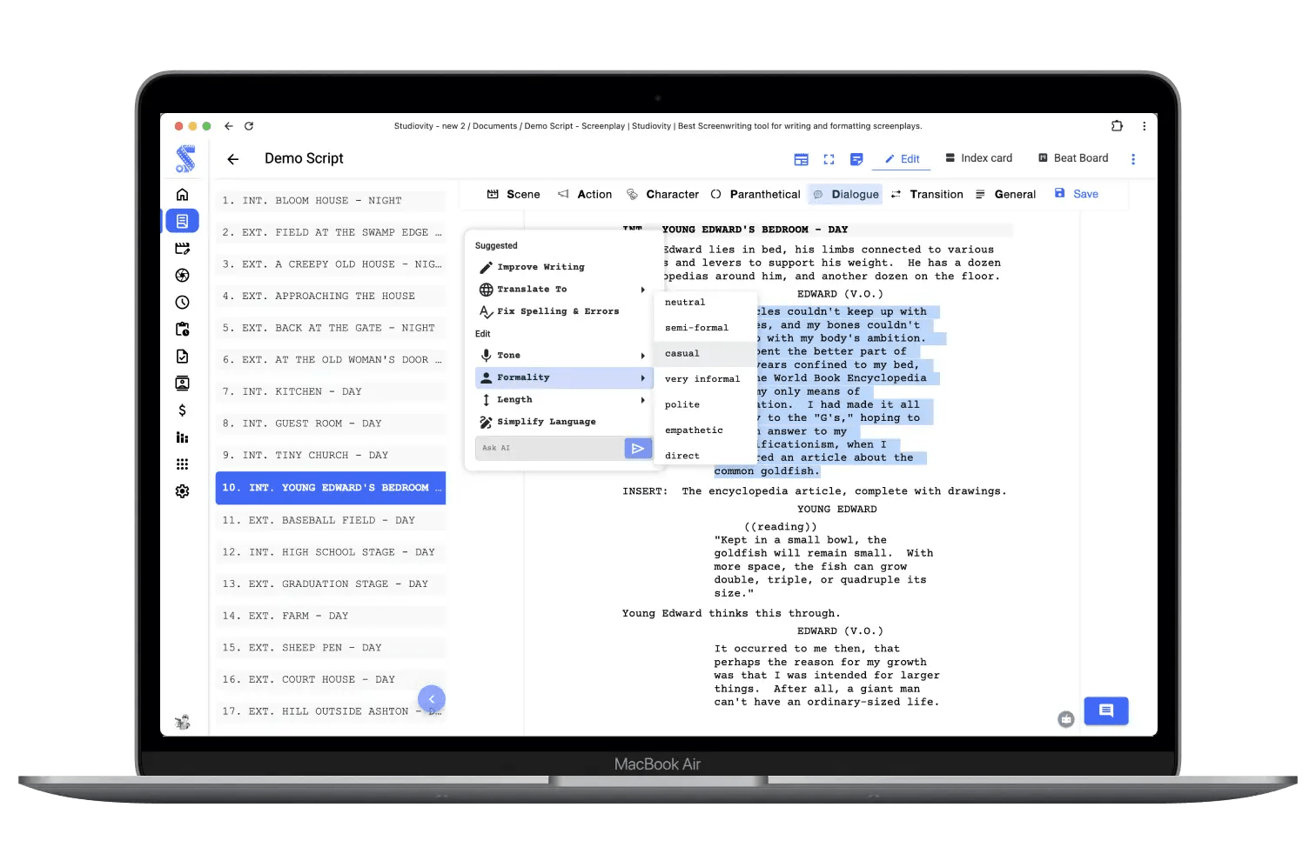Screen dimensions: 1316x854
Task: Click the Parenthetical element icon
Action: click(x=717, y=194)
